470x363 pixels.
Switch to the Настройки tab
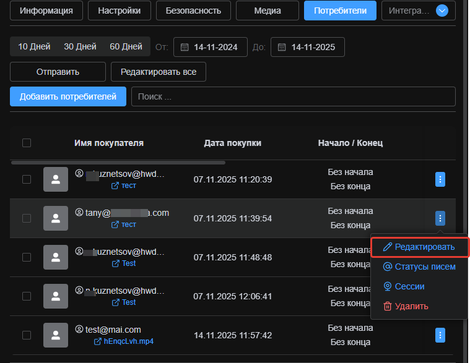point(120,11)
